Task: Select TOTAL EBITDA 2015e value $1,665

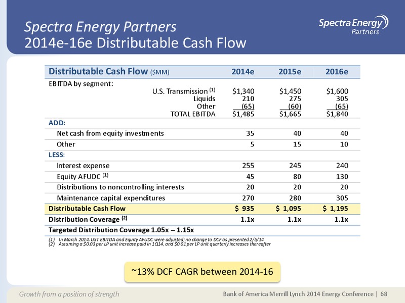Action: point(290,114)
